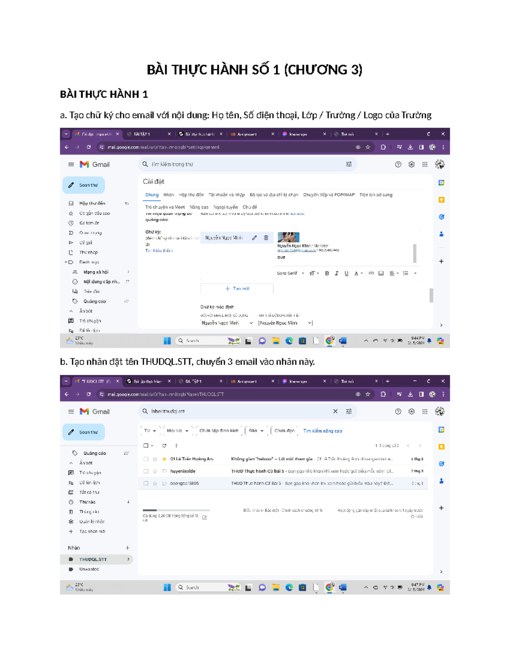Image resolution: width=510 pixels, height=660 pixels.
Task: Click insert link icon in signature toolbar
Action: (371, 273)
